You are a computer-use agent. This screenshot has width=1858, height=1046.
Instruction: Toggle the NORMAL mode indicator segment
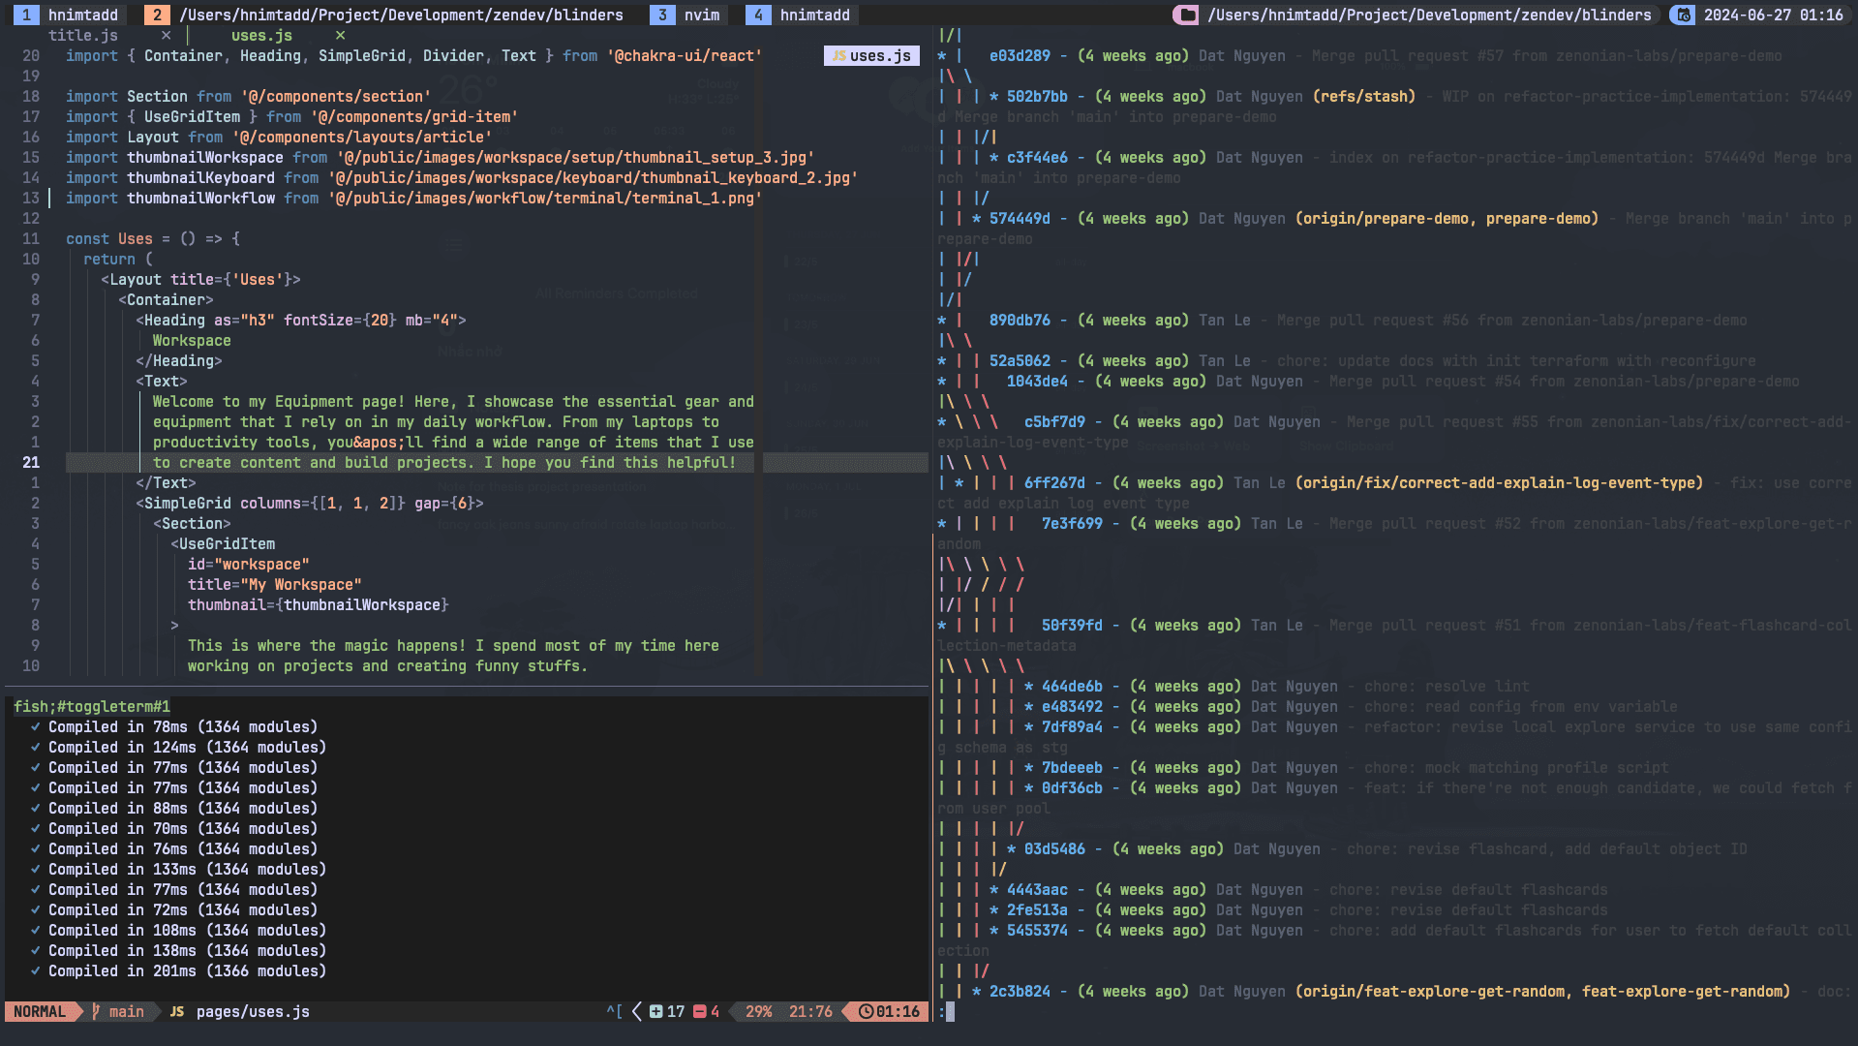point(39,1011)
